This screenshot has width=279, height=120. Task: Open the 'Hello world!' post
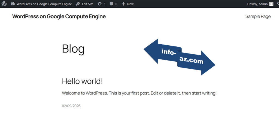click(82, 81)
